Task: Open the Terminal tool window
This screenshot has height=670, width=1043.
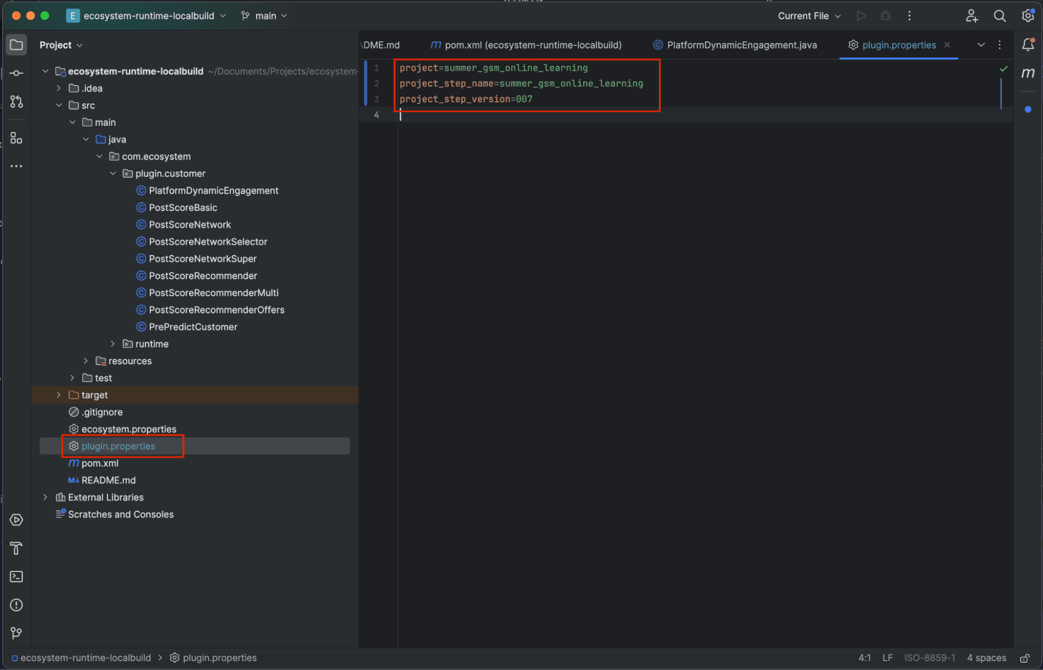Action: 16,577
